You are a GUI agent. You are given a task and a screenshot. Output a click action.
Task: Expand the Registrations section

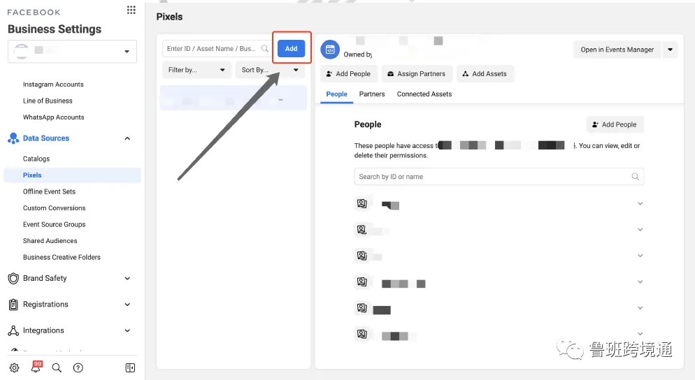(127, 305)
